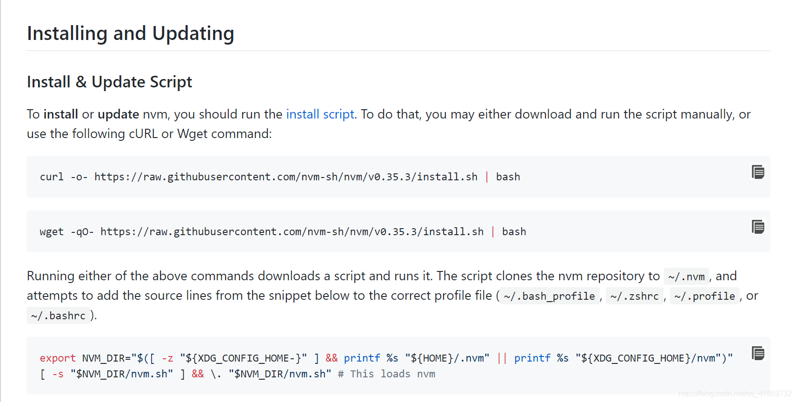Screen dimensions: 796x402
Task: Click the Install & Update Script heading
Action: [x=109, y=82]
